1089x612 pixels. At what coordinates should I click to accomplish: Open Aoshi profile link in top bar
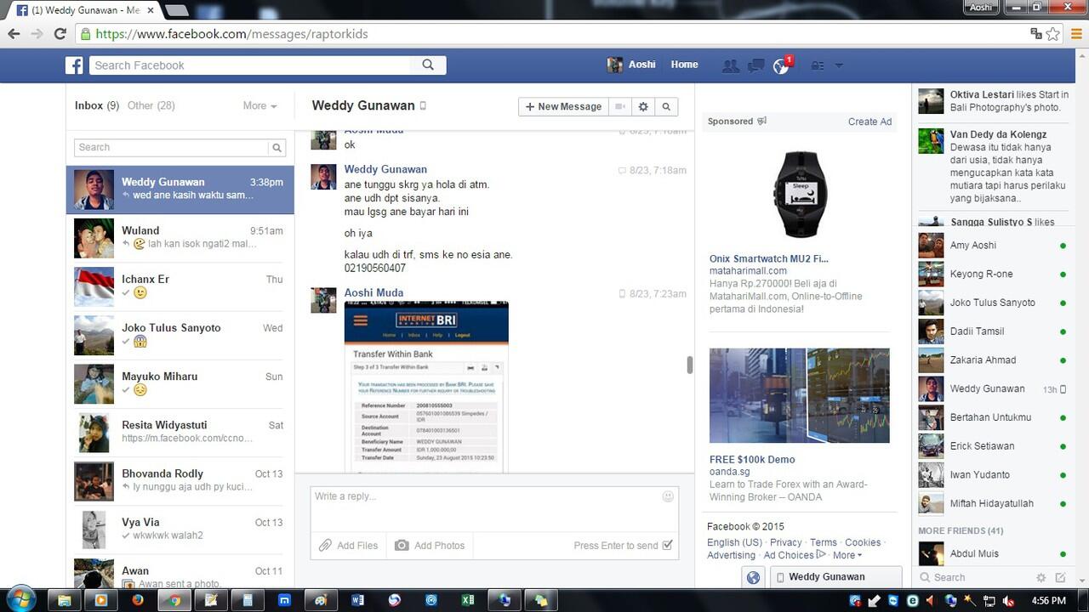(x=631, y=65)
